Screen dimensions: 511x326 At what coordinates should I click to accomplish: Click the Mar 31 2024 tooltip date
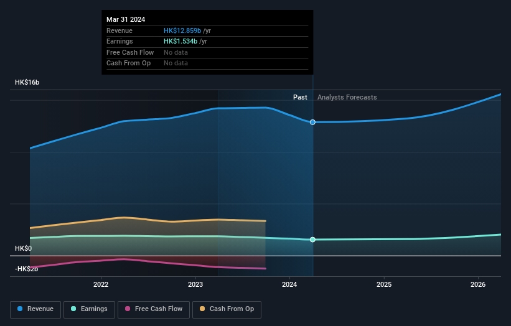point(126,19)
